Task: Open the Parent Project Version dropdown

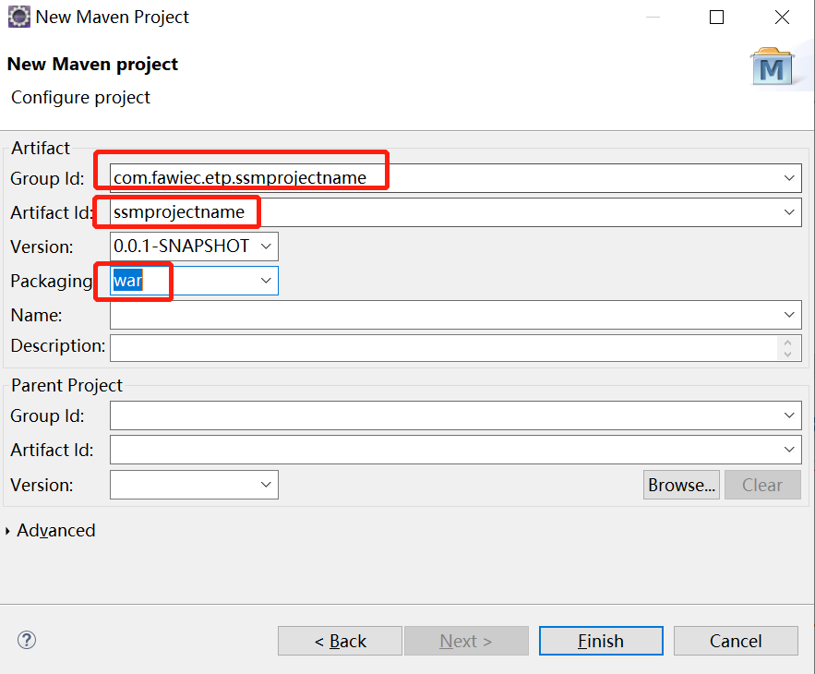Action: [266, 485]
